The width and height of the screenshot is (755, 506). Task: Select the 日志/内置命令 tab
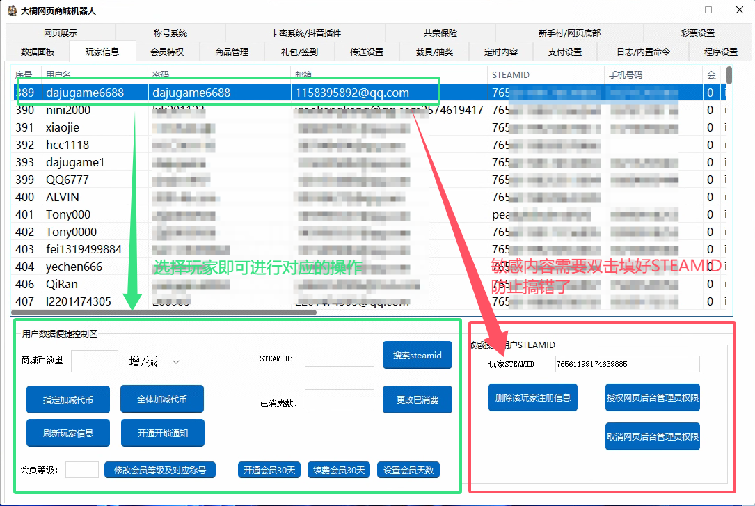pyautogui.click(x=643, y=52)
